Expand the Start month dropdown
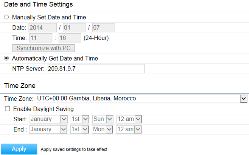The image size is (249, 155). tap(49, 119)
